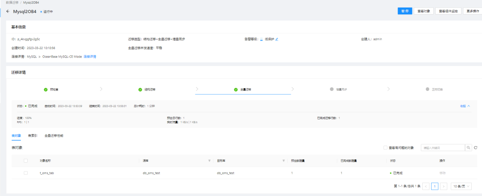
Task: Switch to the 表对象 tab
Action: pos(16,135)
